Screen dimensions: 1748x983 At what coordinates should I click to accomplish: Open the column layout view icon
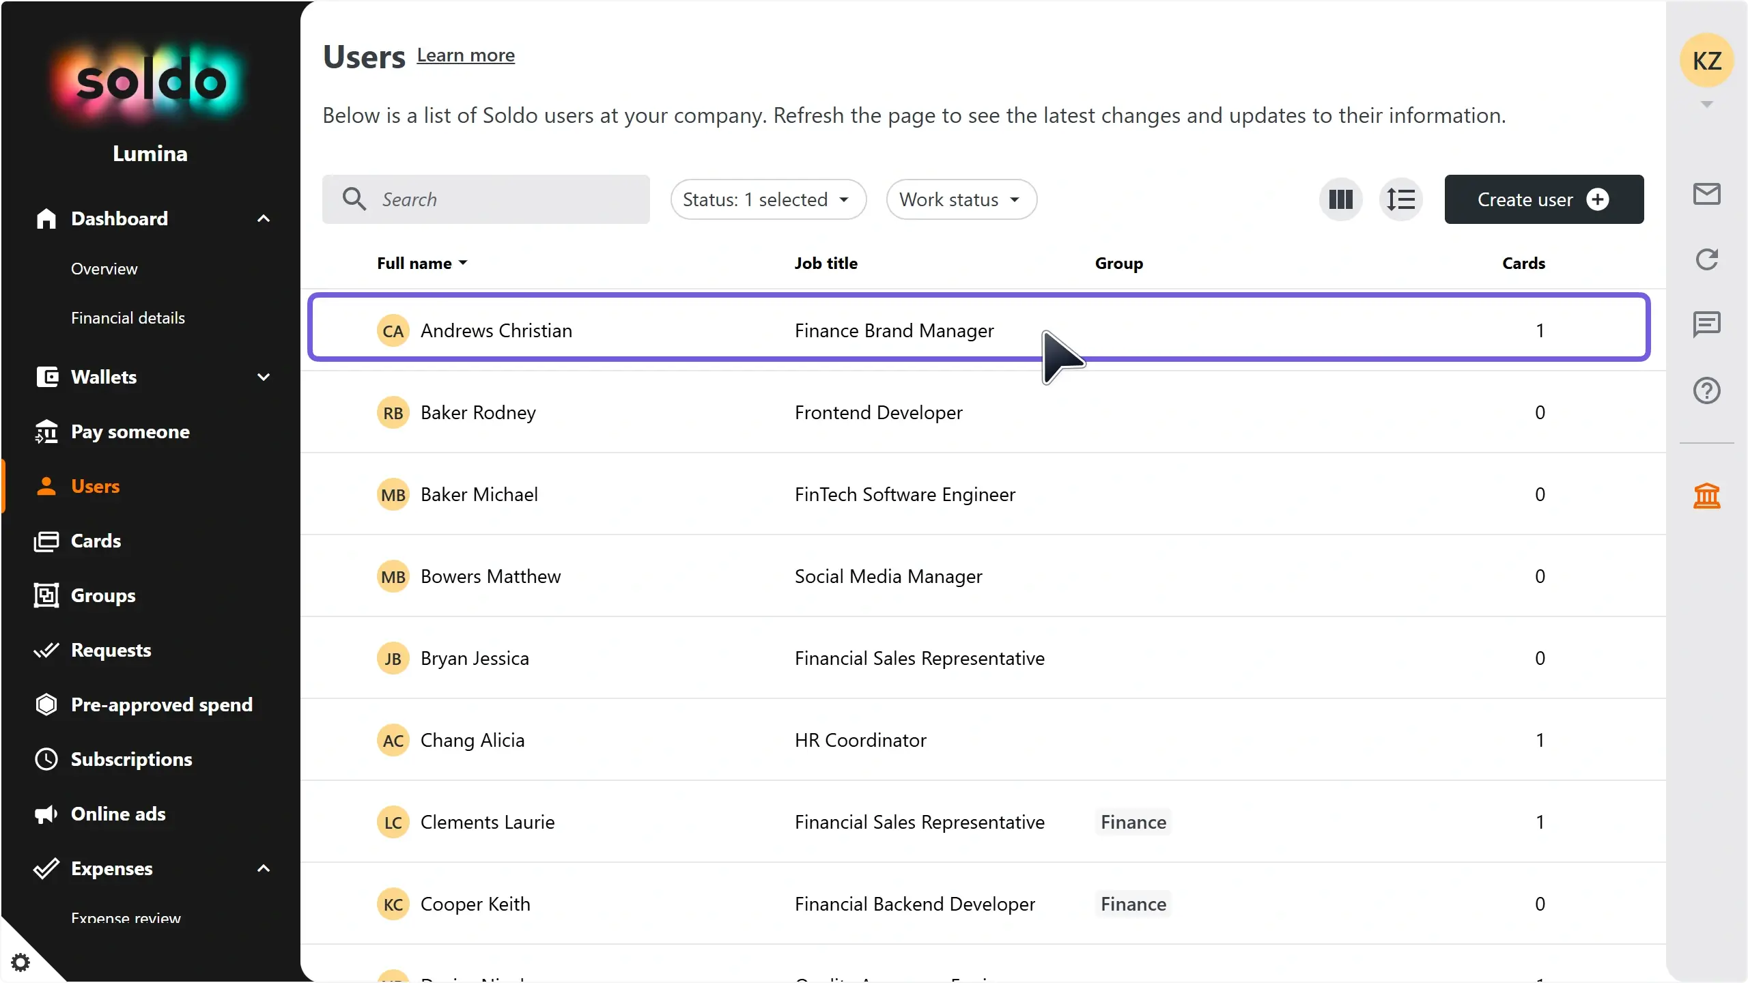click(x=1340, y=199)
